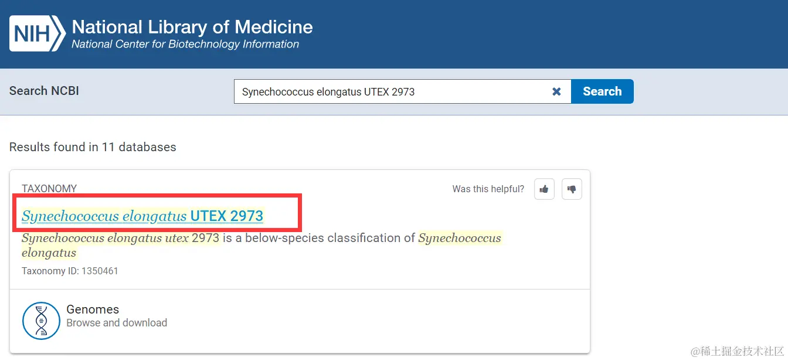Click the 'is a below-species classification of' text

coord(319,239)
